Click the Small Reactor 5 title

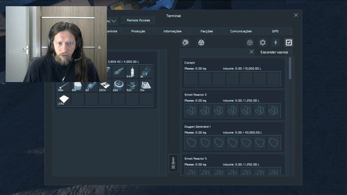(x=195, y=159)
